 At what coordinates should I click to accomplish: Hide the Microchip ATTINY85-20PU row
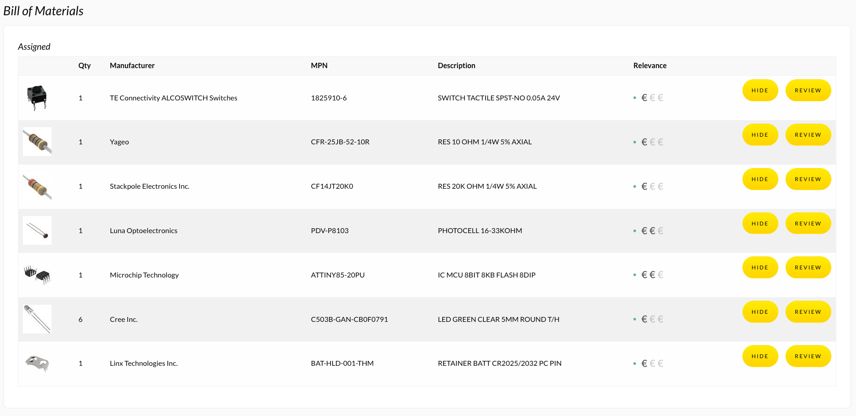760,267
